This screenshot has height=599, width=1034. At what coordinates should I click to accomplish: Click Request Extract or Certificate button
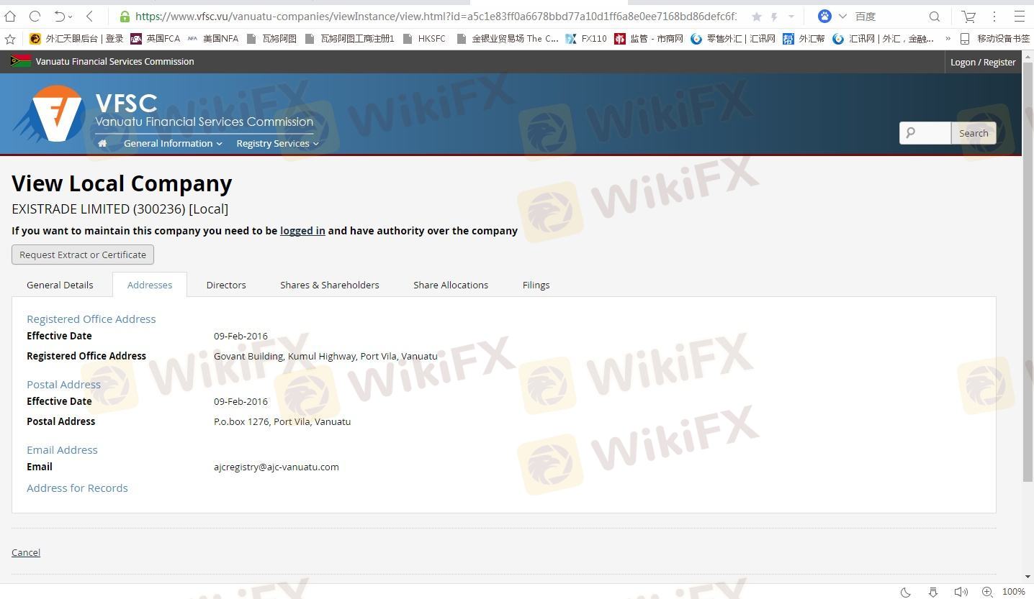(83, 255)
